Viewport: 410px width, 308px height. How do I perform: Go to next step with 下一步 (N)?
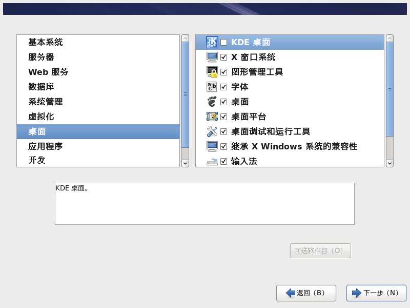pyautogui.click(x=376, y=293)
